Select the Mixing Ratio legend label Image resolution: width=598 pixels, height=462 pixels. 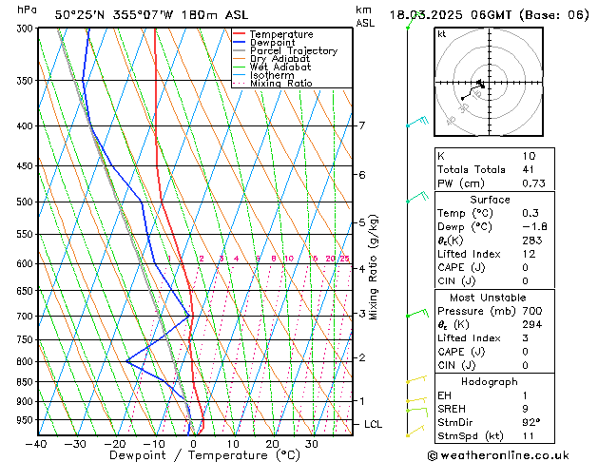281,84
